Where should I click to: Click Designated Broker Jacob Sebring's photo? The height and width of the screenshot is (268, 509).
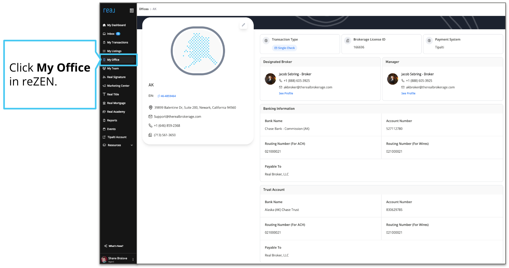(x=270, y=79)
